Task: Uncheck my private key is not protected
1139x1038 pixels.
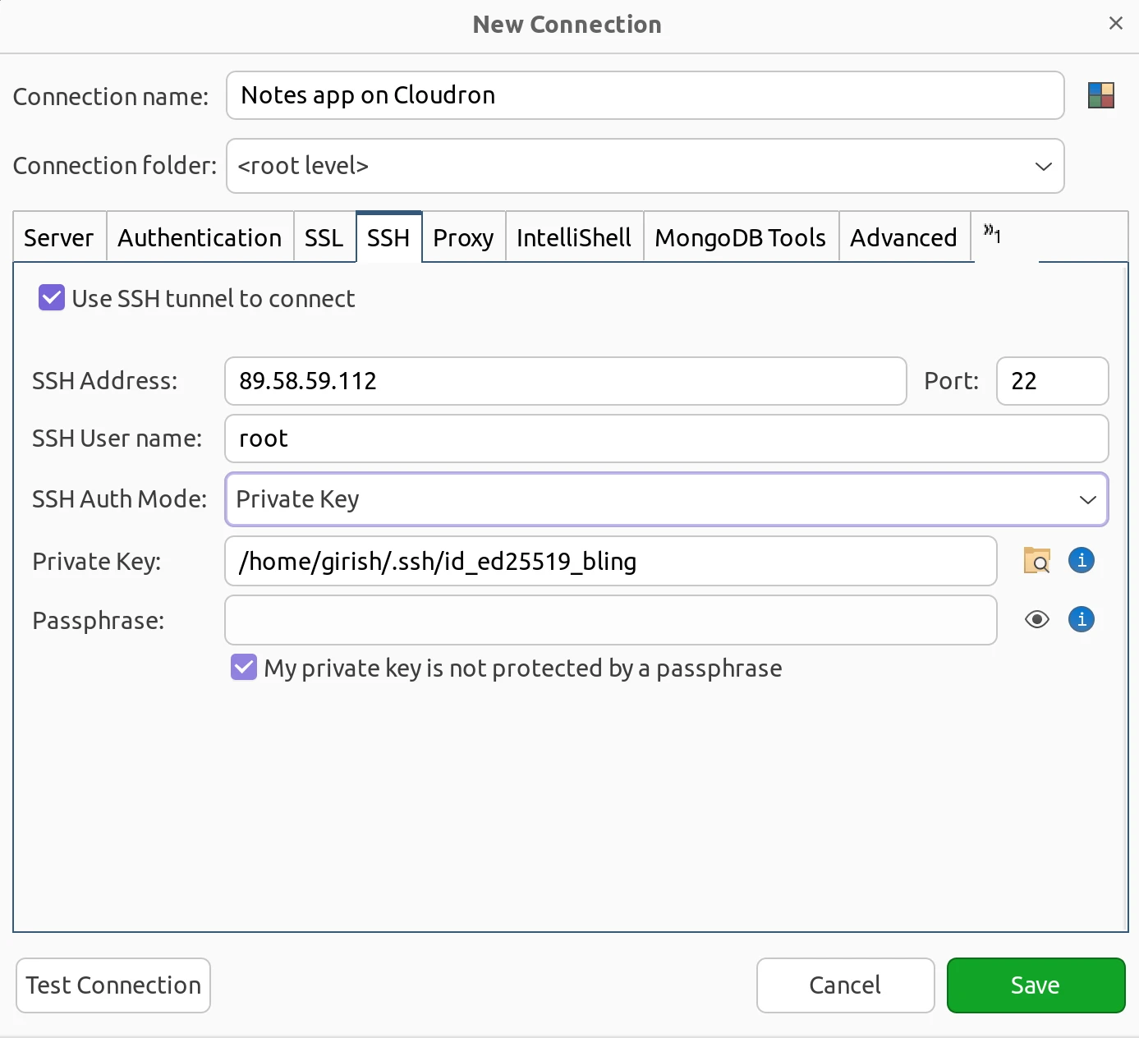Action: 243,668
